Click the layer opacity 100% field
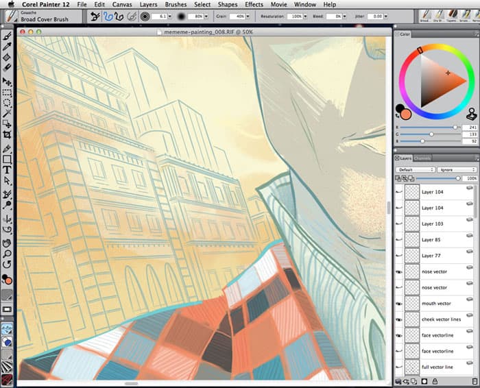The height and width of the screenshot is (388, 480). coord(470,178)
